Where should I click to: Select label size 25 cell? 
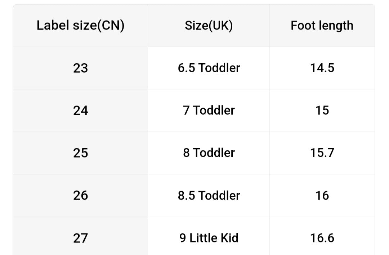coord(80,153)
